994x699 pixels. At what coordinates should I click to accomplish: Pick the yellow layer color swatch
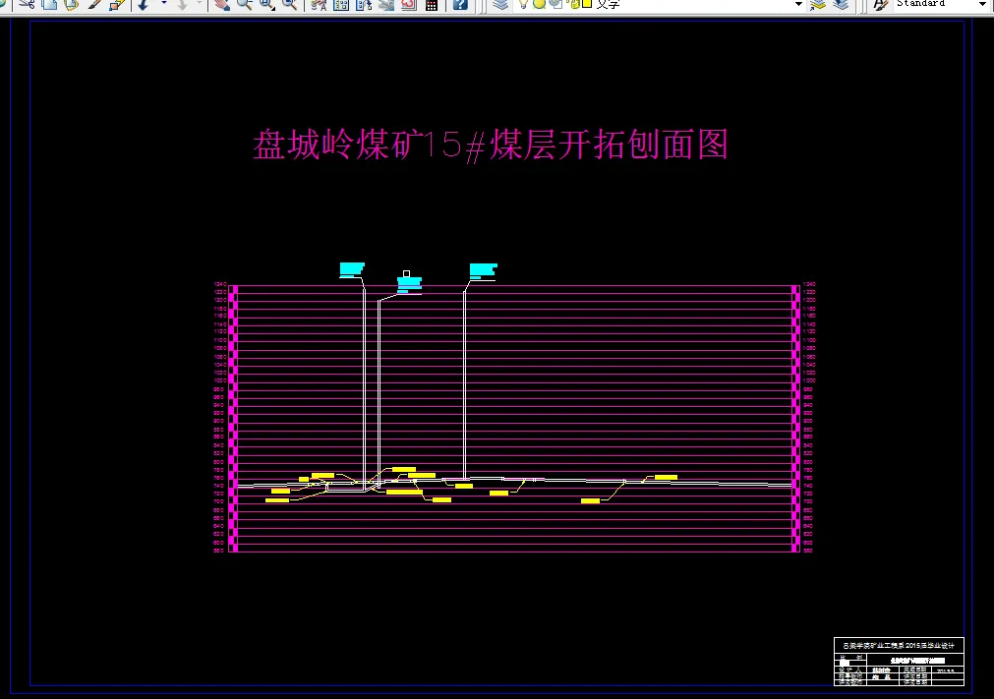587,4
